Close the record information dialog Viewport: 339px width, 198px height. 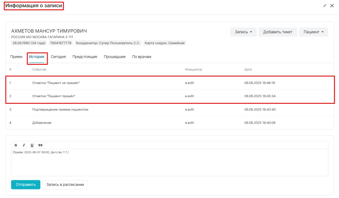pos(332,6)
